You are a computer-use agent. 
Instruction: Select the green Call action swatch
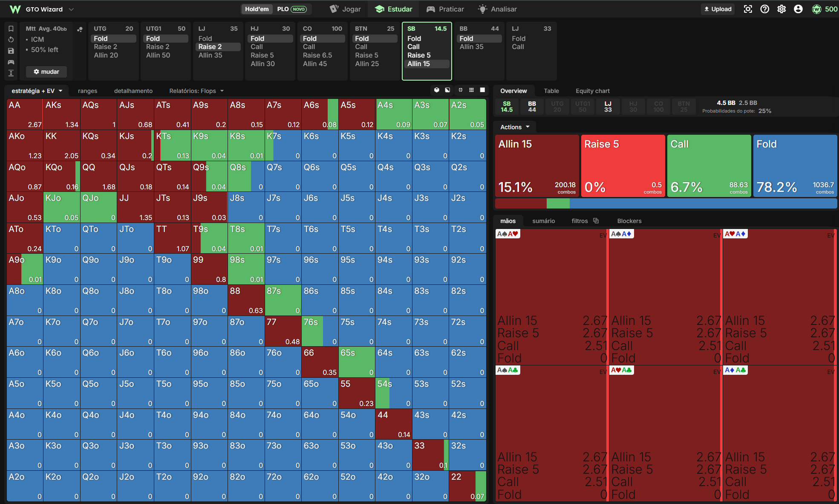click(709, 166)
